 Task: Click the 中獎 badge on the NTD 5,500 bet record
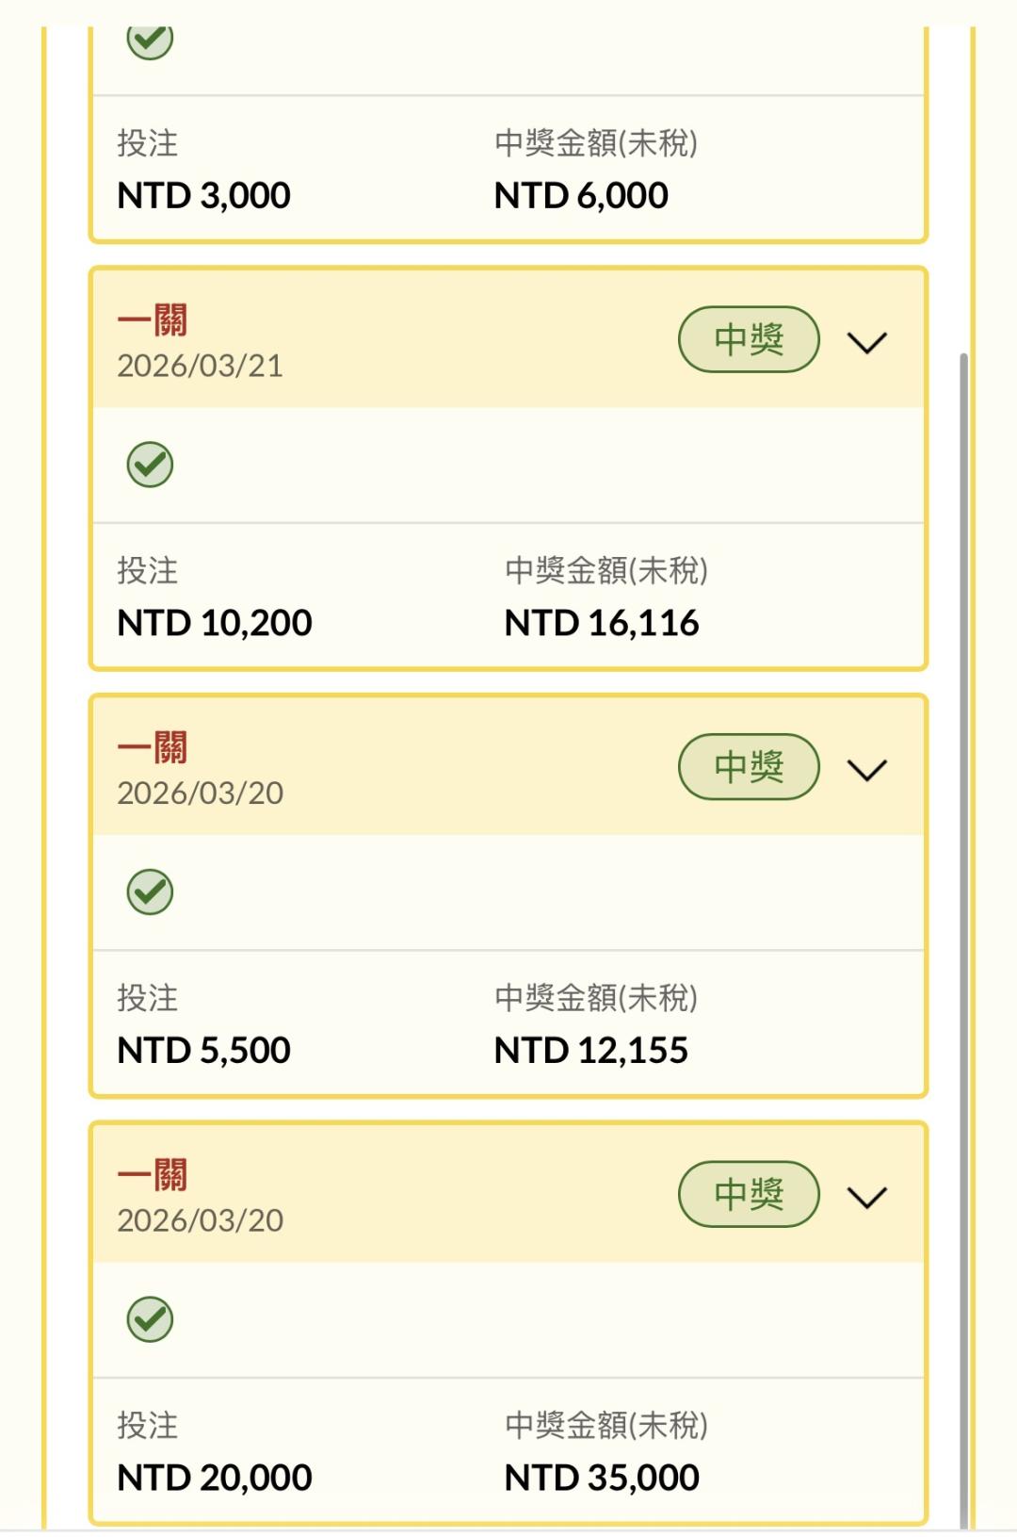[749, 767]
